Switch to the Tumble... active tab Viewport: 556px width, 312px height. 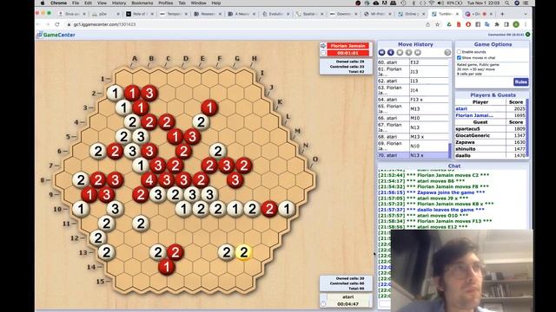pyautogui.click(x=445, y=14)
